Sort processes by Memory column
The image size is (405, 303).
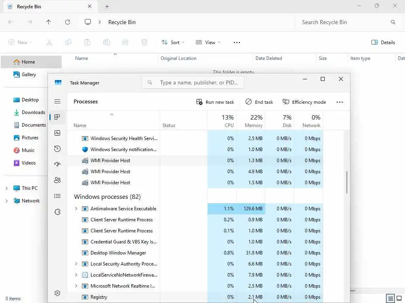tap(251, 121)
